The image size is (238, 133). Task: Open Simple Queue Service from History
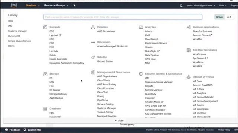(19, 41)
